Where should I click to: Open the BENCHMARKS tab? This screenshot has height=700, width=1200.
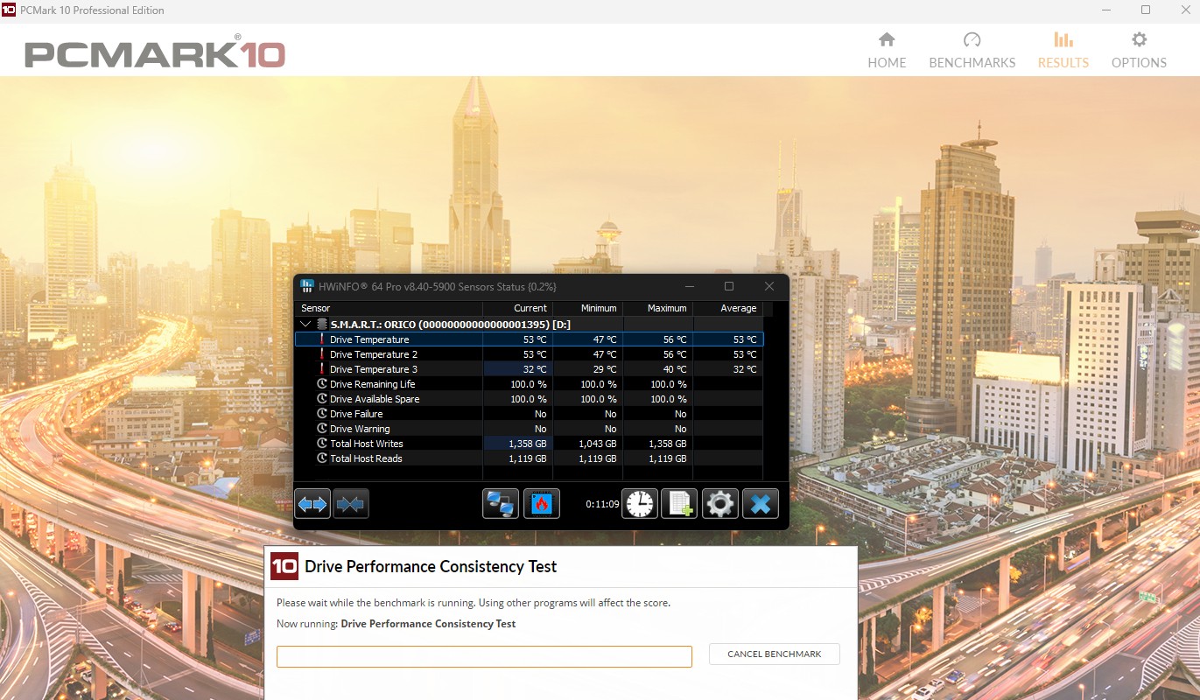(972, 51)
